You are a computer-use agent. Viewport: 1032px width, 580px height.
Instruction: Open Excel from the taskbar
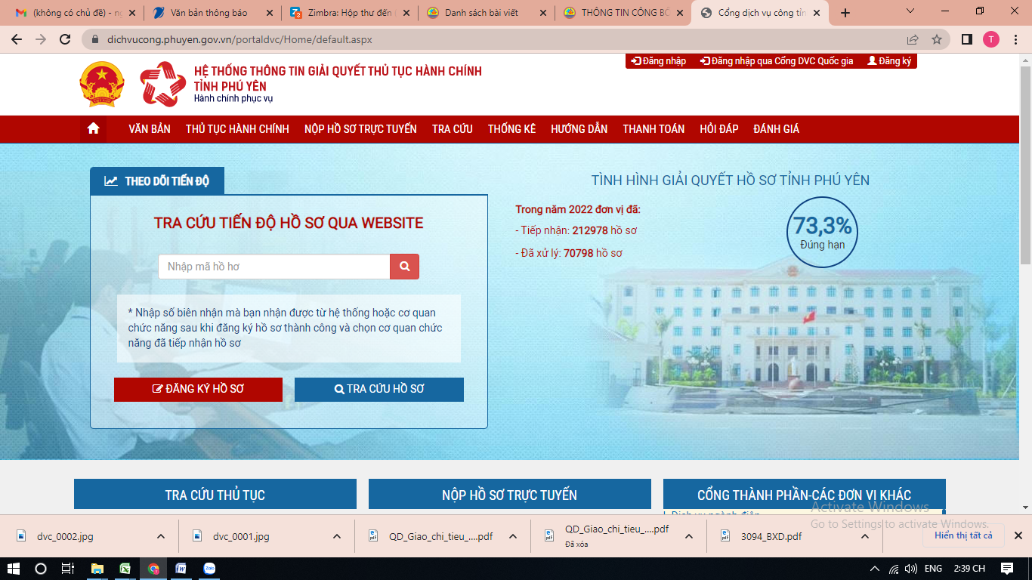pyautogui.click(x=125, y=569)
